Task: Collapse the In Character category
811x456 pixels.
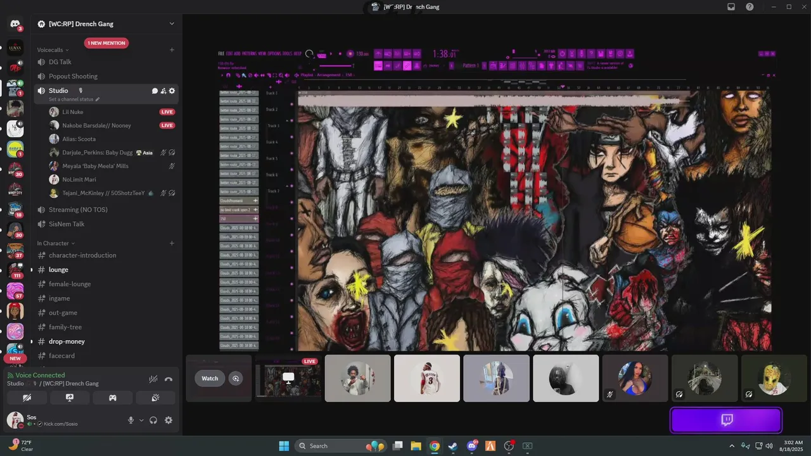Action: [x=56, y=243]
